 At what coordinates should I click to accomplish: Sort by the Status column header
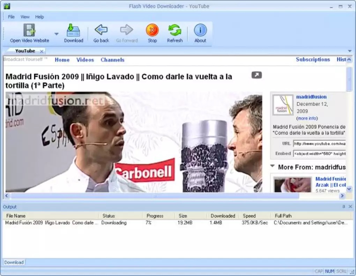pyautogui.click(x=121, y=216)
